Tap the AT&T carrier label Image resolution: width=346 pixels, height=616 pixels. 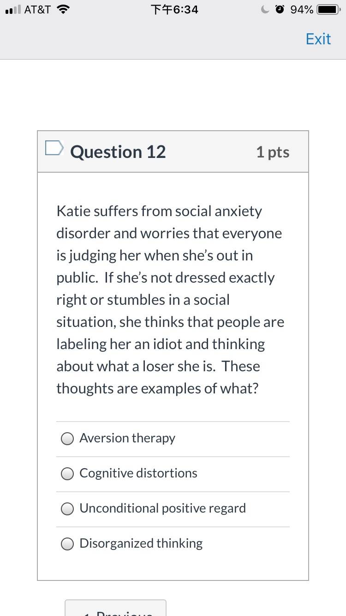pyautogui.click(x=37, y=10)
